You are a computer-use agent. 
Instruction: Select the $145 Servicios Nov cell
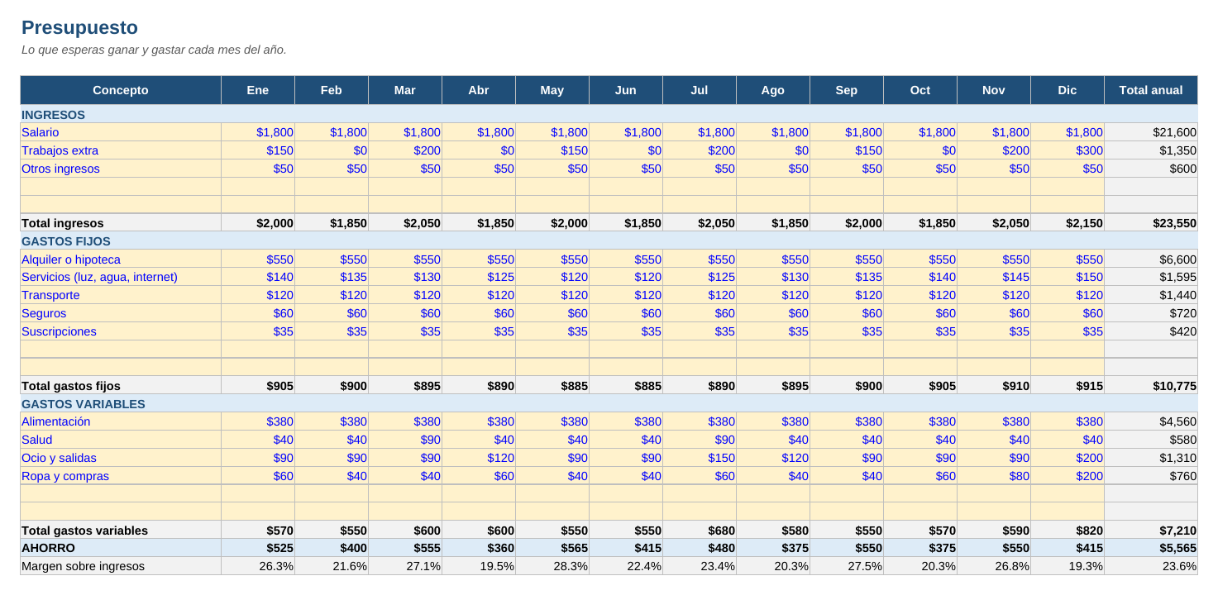(994, 277)
